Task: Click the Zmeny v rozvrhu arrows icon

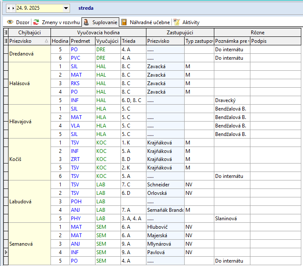Action: [36, 22]
